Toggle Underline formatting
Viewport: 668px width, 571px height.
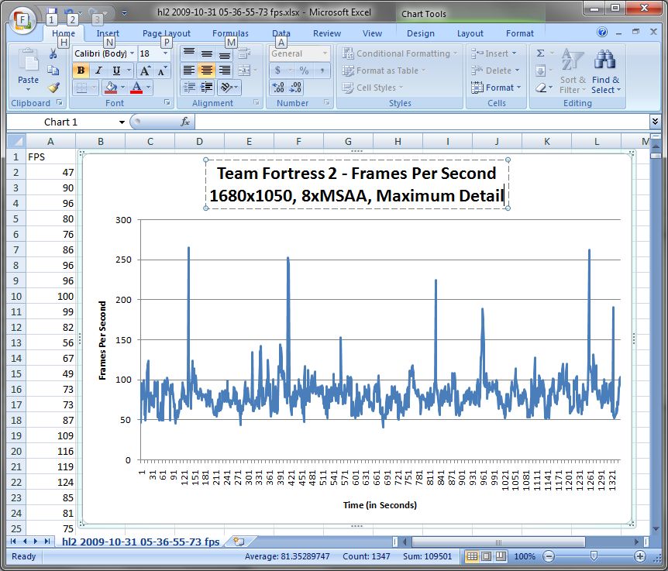point(116,71)
